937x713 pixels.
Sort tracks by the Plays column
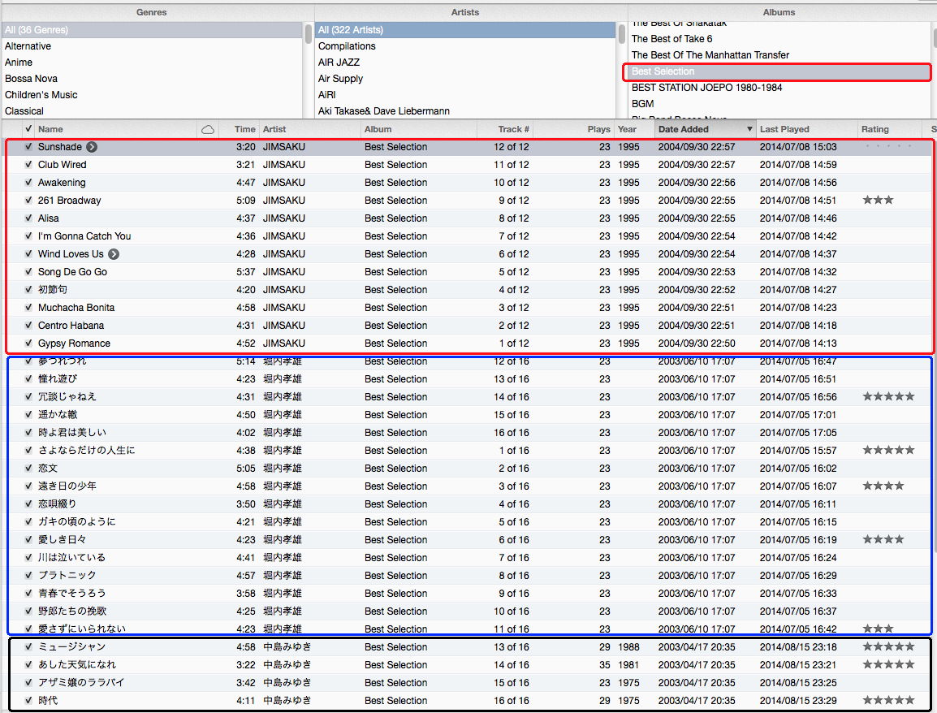coord(598,129)
